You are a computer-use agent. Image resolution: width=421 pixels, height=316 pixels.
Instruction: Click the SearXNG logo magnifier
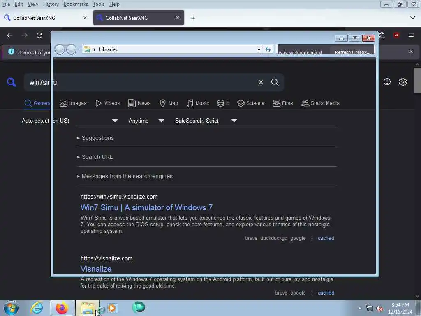[x=12, y=82]
